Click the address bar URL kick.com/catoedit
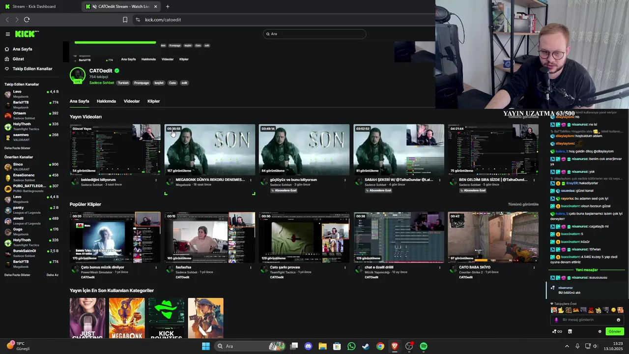Image resolution: width=629 pixels, height=354 pixels. [163, 20]
